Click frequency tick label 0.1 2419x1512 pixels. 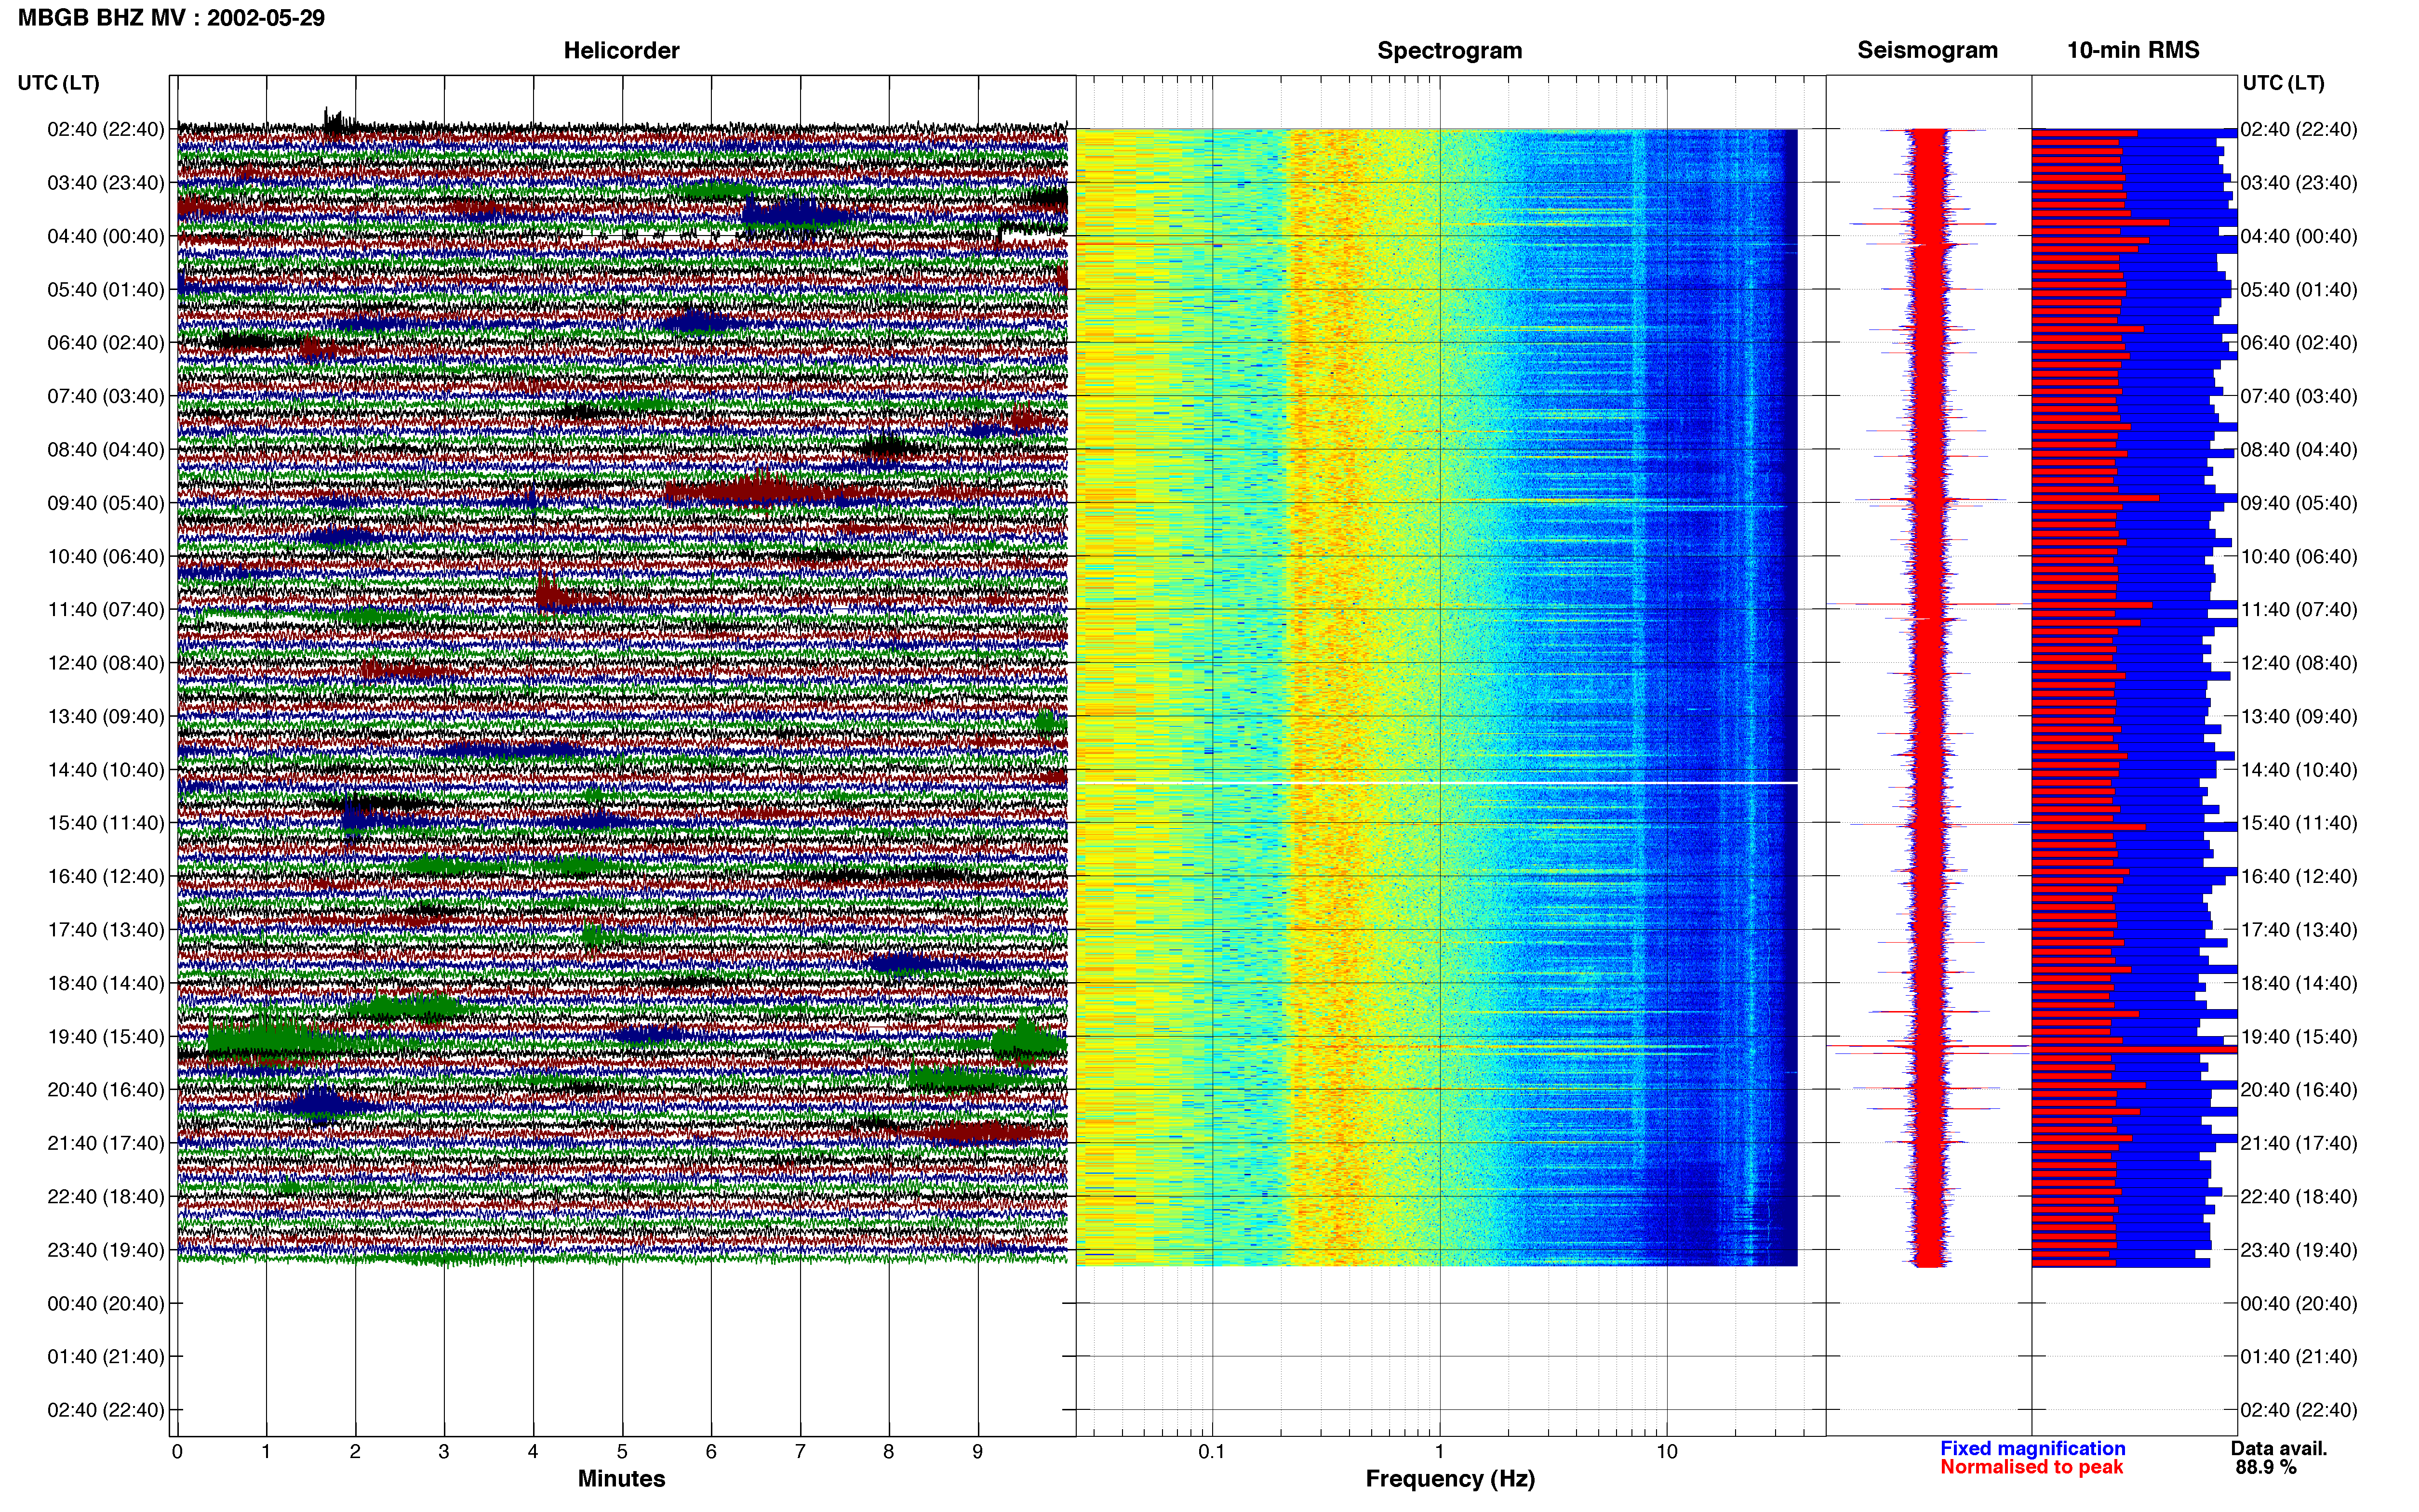pos(1212,1451)
